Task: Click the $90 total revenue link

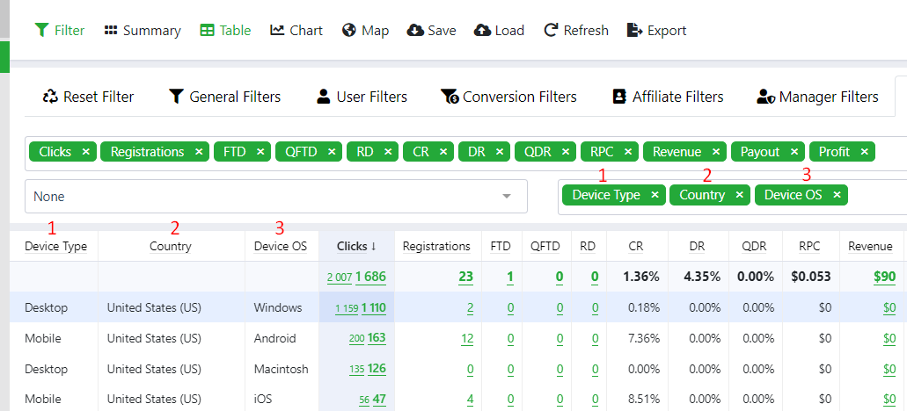Action: click(x=883, y=277)
